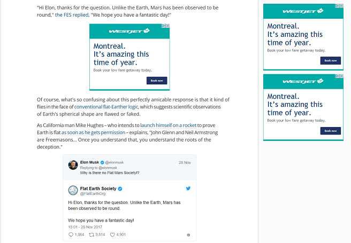The height and width of the screenshot is (243, 351).
Task: Click the Flat Earth Society profile avatar
Action: click(x=73, y=191)
